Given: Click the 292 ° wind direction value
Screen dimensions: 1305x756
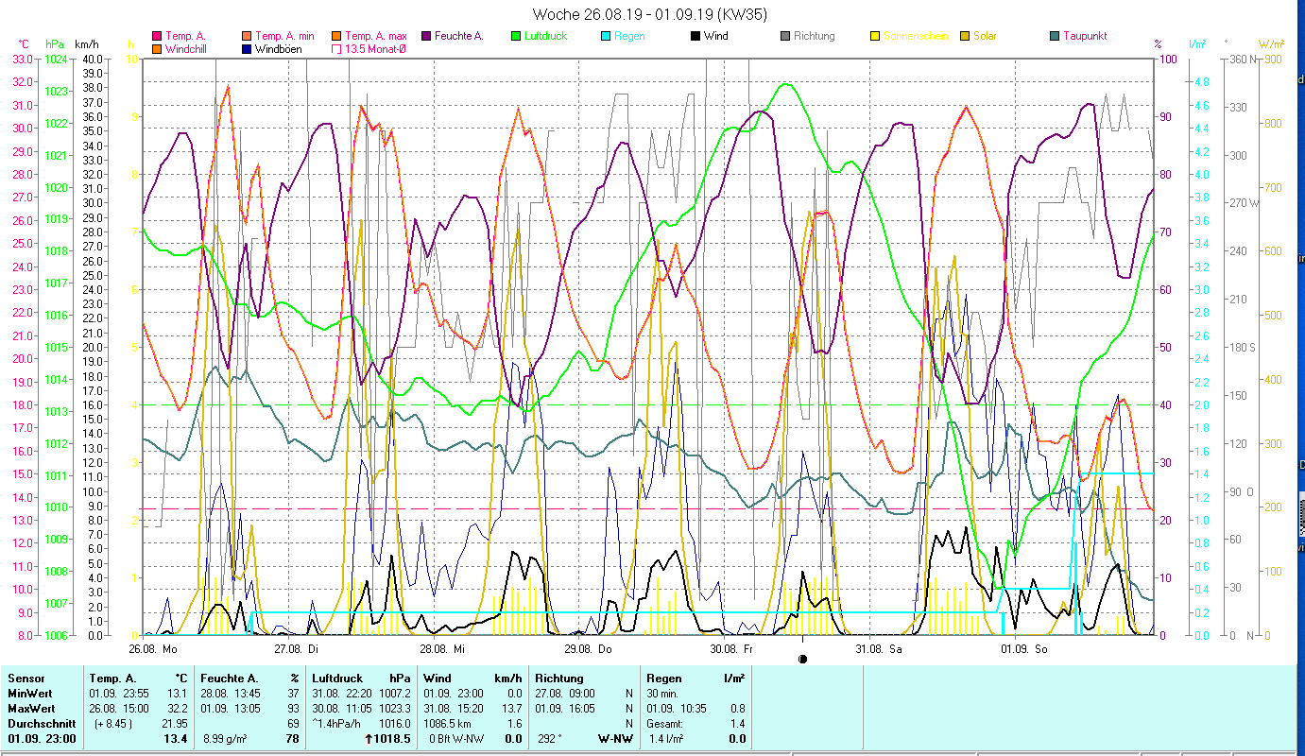Looking at the screenshot, I should coord(551,739).
